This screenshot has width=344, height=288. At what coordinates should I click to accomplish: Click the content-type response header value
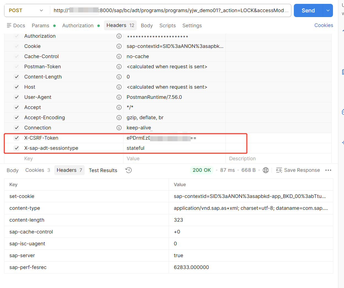pos(251,208)
